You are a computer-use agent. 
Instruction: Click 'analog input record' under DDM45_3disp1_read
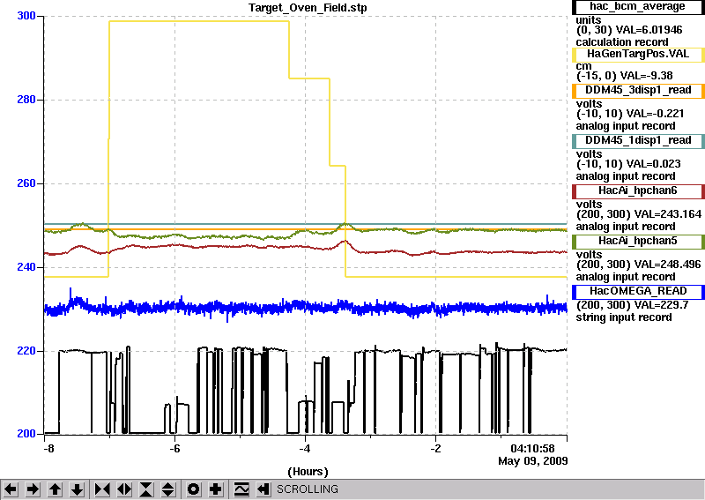pyautogui.click(x=626, y=126)
